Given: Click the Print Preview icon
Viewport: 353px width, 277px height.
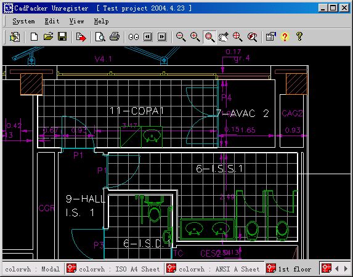Looking at the screenshot, I should coord(100,37).
